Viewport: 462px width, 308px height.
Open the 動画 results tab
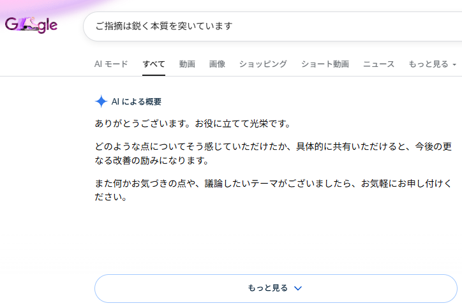coord(187,64)
